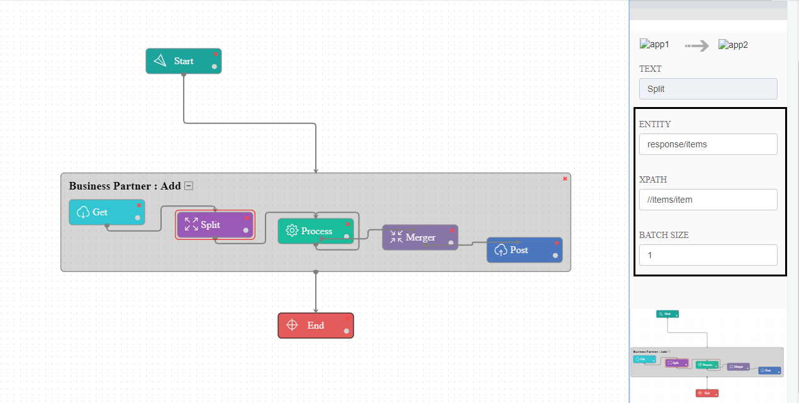The width and height of the screenshot is (799, 403).
Task: Click the inward-arrows icon on Merger node
Action: click(x=397, y=237)
